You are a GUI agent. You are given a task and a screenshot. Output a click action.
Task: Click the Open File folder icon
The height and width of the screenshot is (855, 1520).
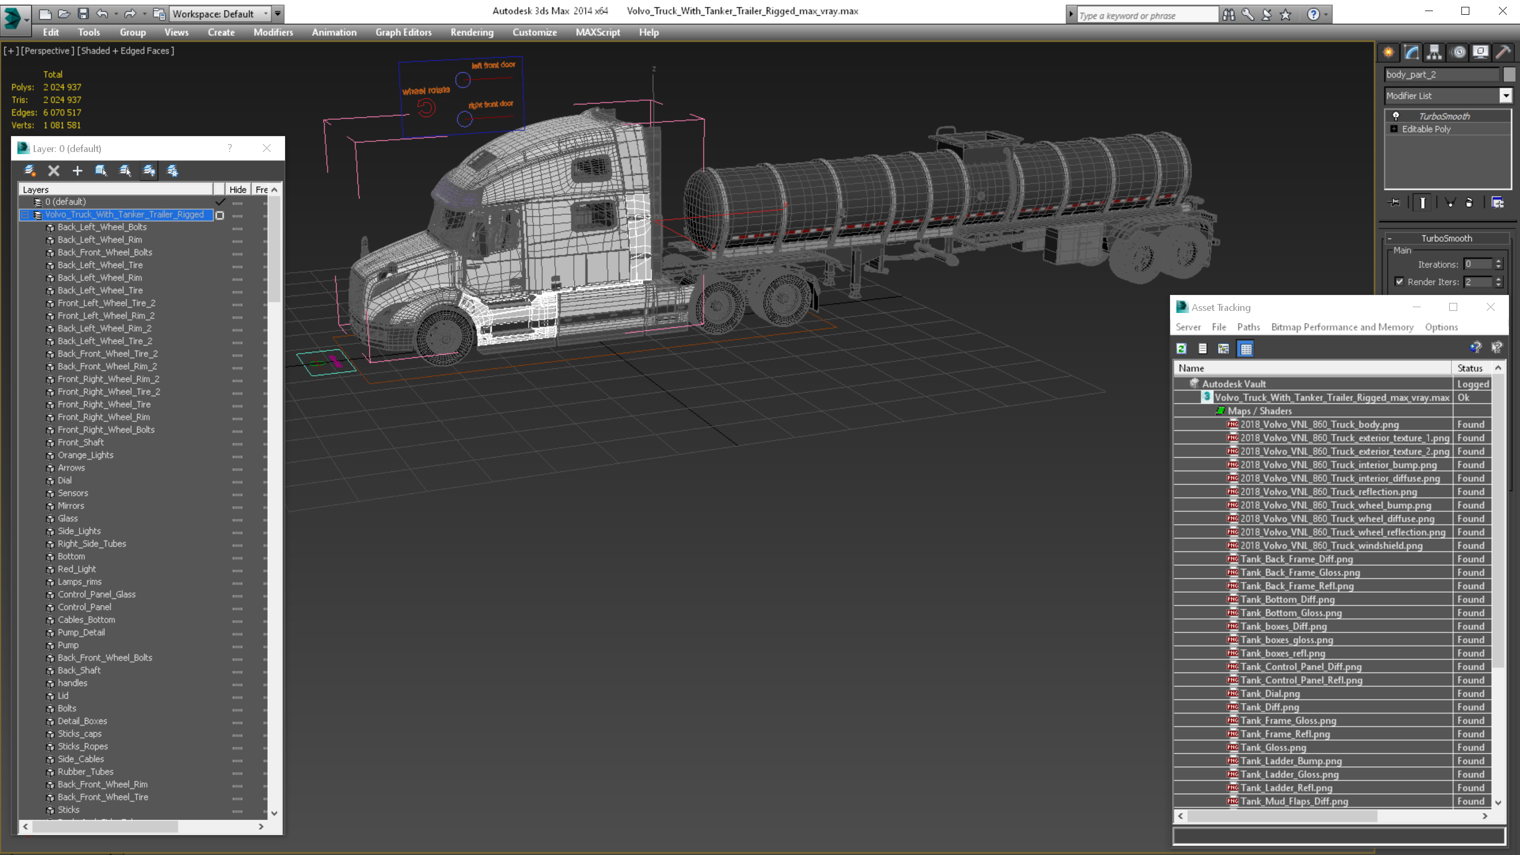point(64,14)
